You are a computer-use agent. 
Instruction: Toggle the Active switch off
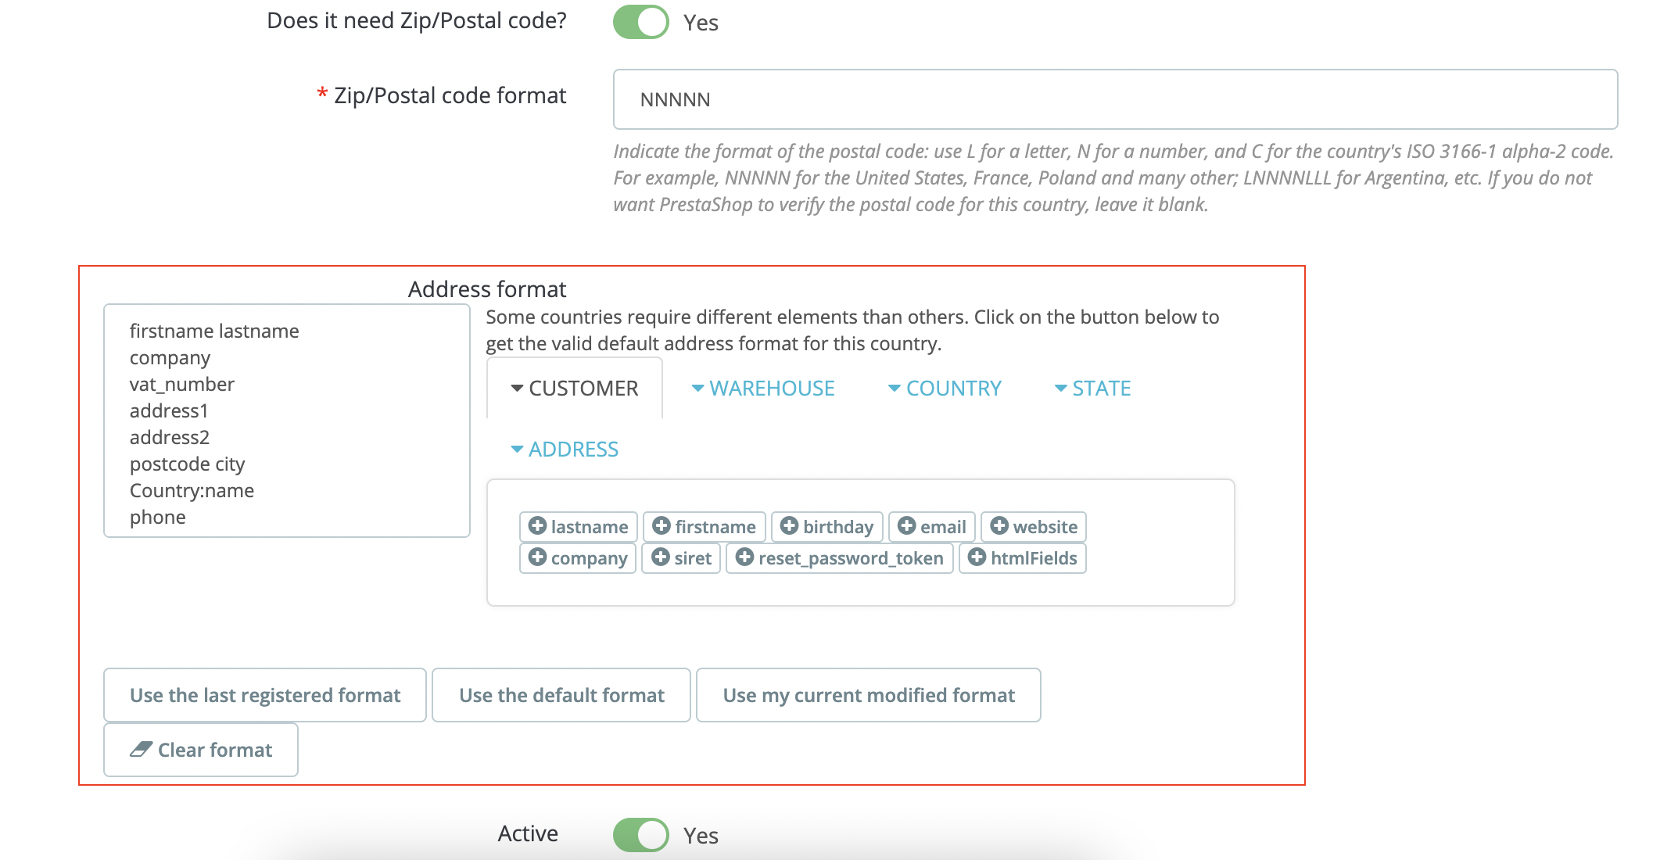(640, 834)
